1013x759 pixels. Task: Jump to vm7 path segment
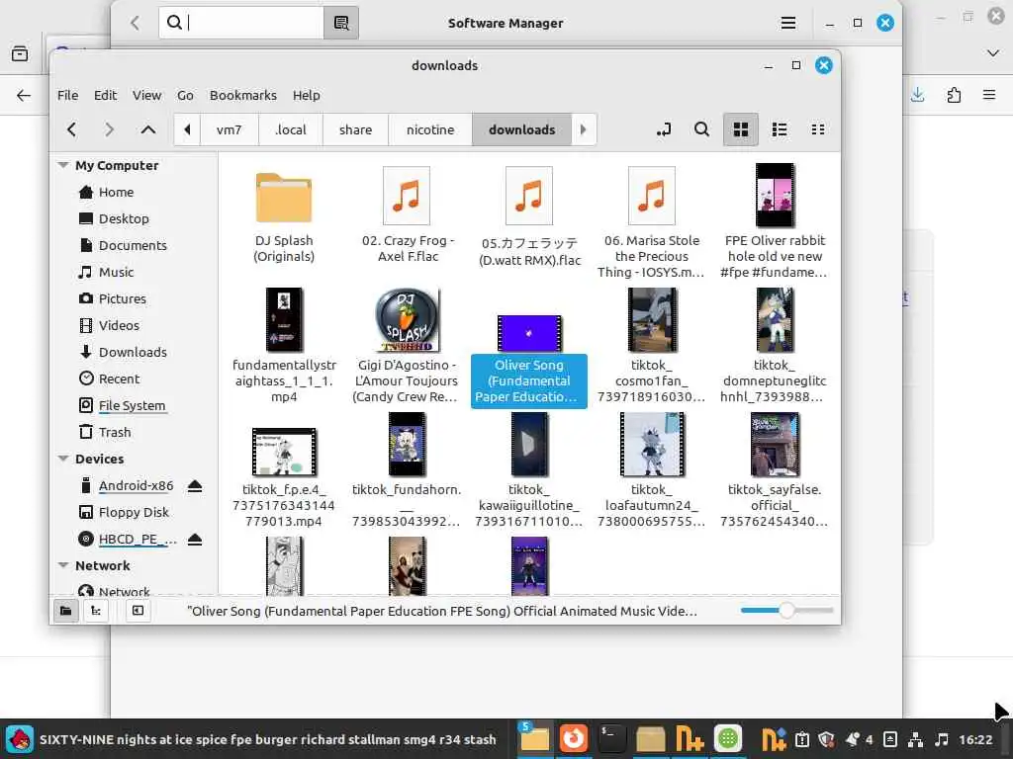230,129
